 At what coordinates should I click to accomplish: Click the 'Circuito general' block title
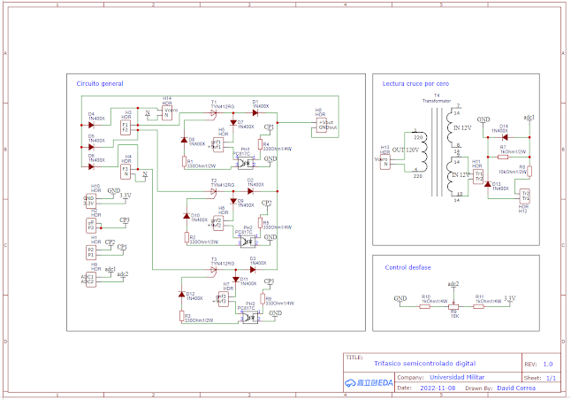coord(100,83)
